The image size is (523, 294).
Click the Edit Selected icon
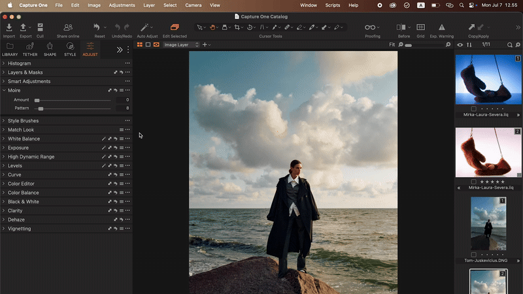175,27
